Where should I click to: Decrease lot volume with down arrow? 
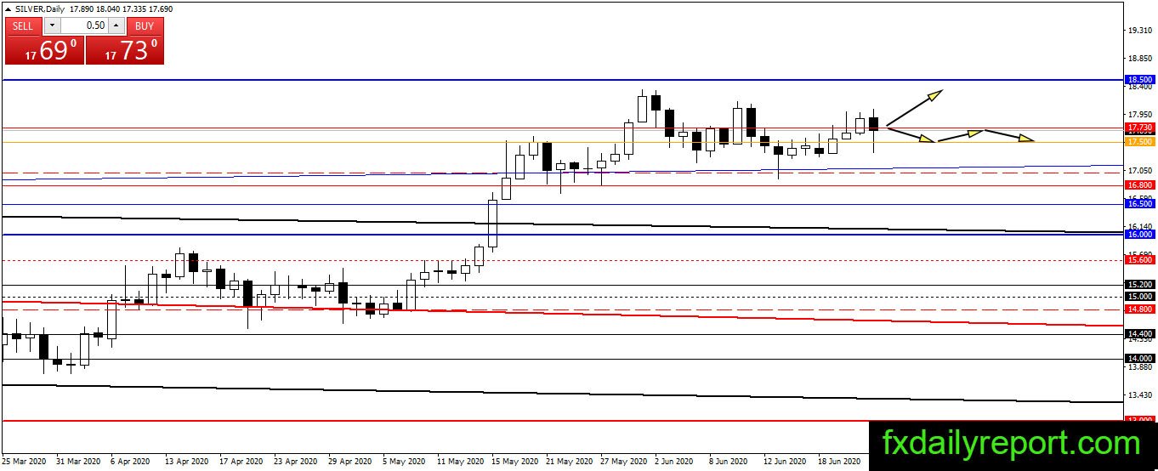[x=51, y=26]
